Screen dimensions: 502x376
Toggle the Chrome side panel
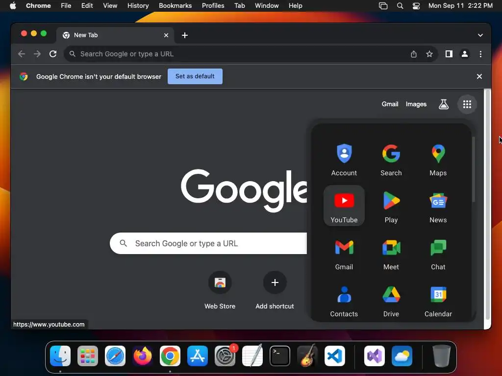(x=449, y=54)
